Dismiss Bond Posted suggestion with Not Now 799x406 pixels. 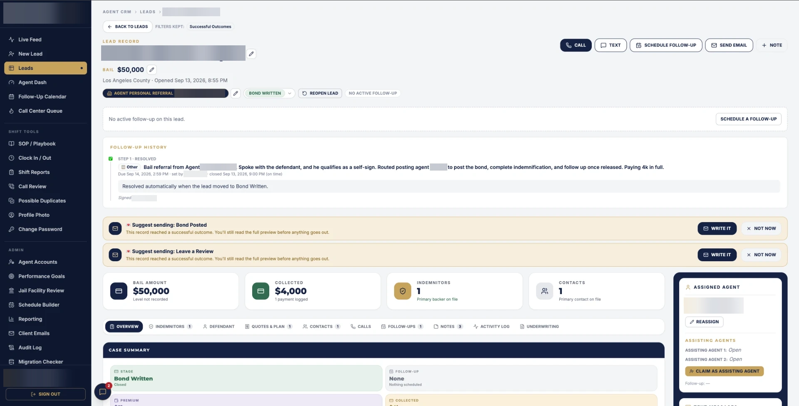(x=761, y=228)
